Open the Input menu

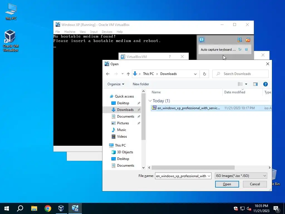click(x=94, y=32)
